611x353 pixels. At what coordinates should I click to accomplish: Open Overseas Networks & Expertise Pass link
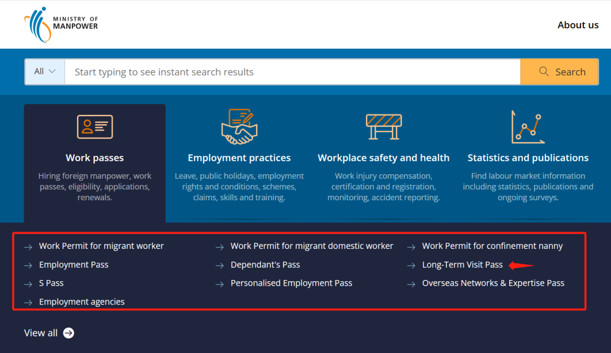click(493, 283)
